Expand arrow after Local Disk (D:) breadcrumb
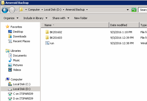The width and height of the screenshot is (147, 101). [x=63, y=10]
